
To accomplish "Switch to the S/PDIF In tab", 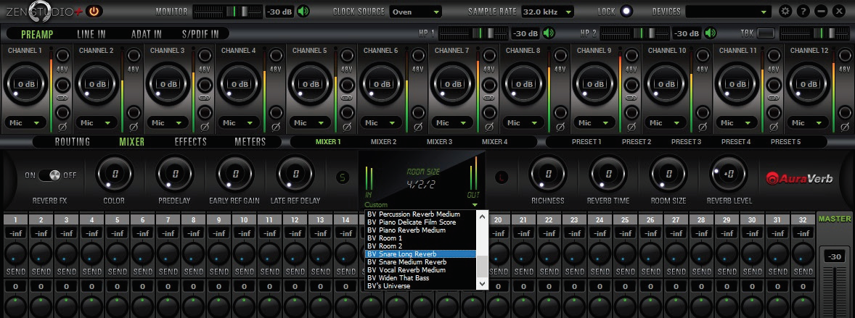I will coord(200,34).
